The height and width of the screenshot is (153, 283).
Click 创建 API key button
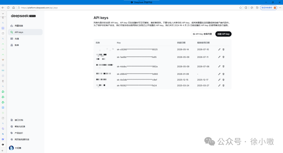[223, 34]
